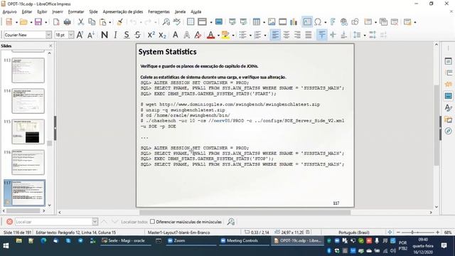The height and width of the screenshot is (256, 455).
Task: Toggle Strikethrough formatting
Action: pos(137,35)
